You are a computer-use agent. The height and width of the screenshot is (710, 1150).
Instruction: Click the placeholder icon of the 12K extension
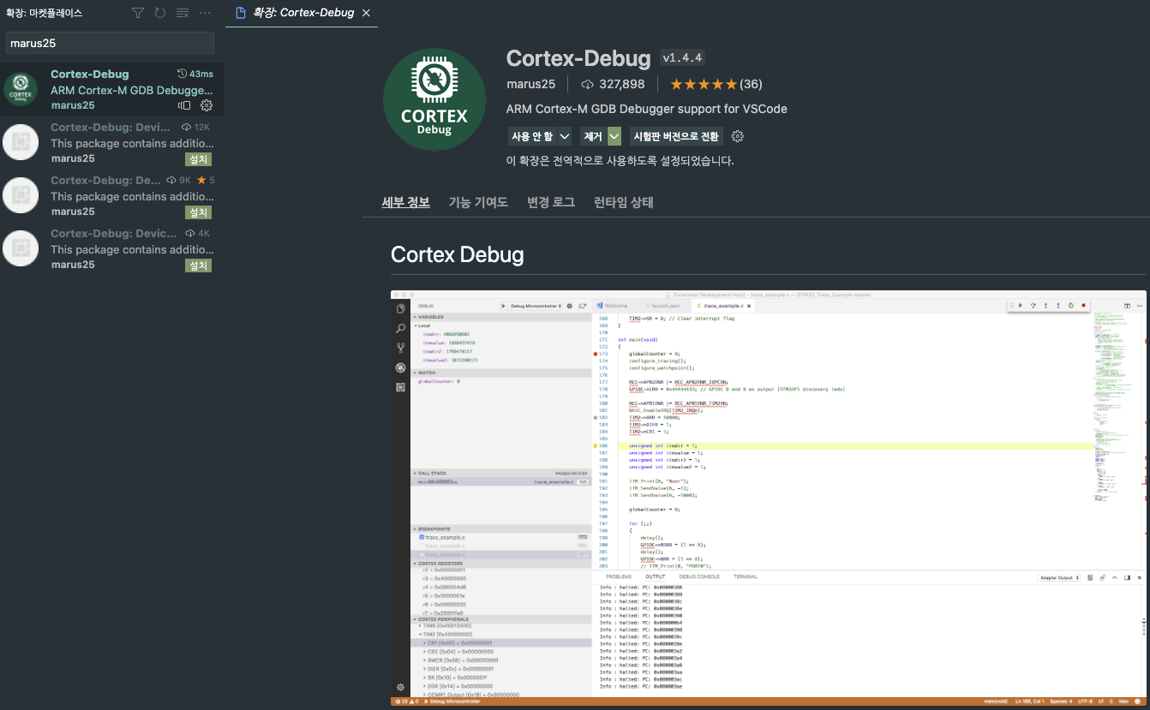coord(21,142)
